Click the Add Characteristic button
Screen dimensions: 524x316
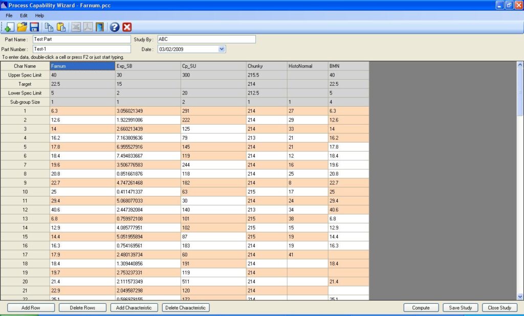point(134,308)
